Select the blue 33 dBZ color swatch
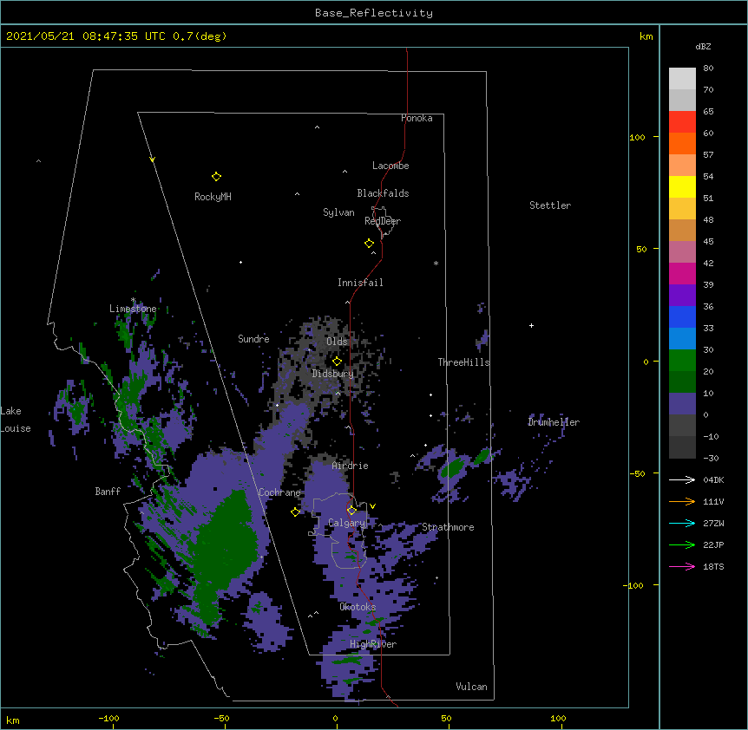Screen dimensions: 748x730 coord(682,316)
